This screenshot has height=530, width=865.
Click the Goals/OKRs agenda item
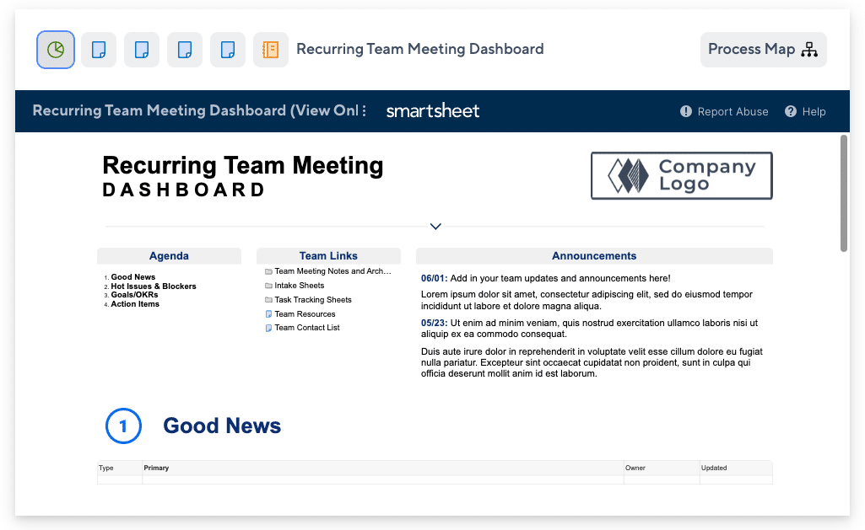pyautogui.click(x=135, y=295)
